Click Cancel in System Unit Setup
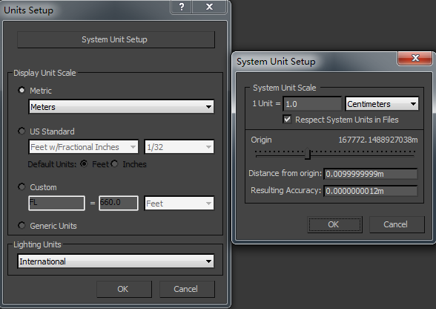Viewport: 436px width, 309px height. tap(397, 224)
